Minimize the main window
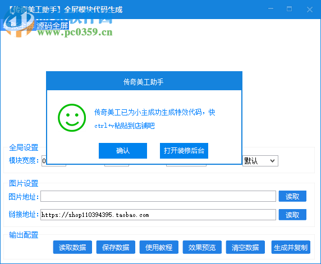Viewport: 321px width, 264px height. click(x=270, y=9)
